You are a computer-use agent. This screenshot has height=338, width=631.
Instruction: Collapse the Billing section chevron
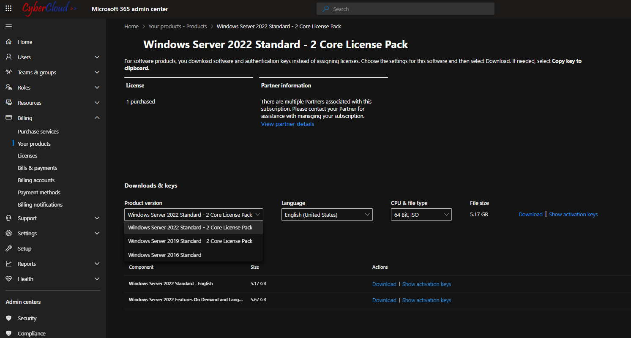tap(97, 118)
